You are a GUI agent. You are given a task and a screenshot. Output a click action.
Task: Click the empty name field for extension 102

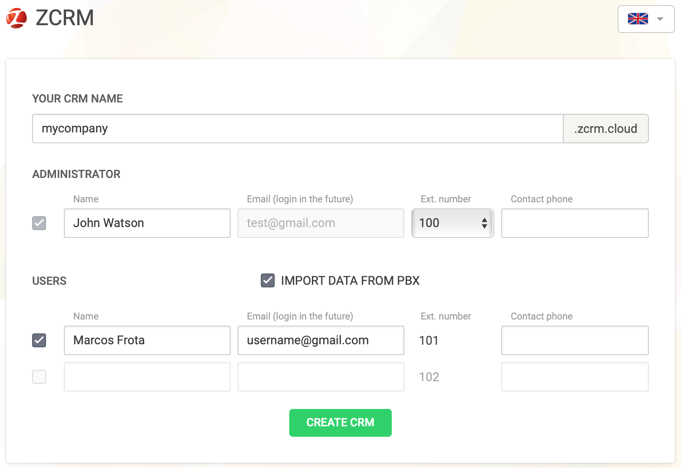point(147,377)
